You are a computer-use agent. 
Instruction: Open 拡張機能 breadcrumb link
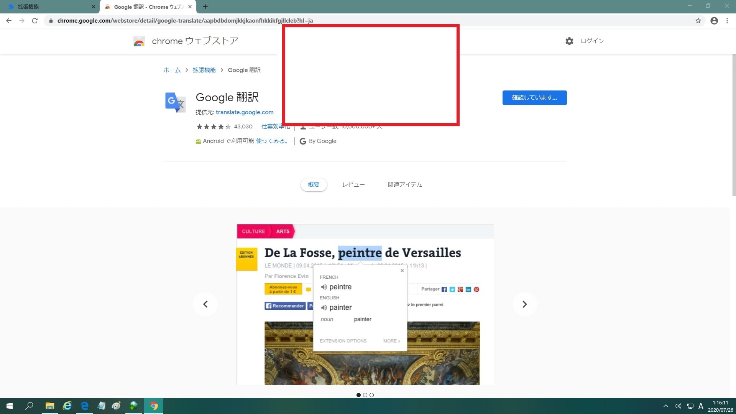(204, 70)
